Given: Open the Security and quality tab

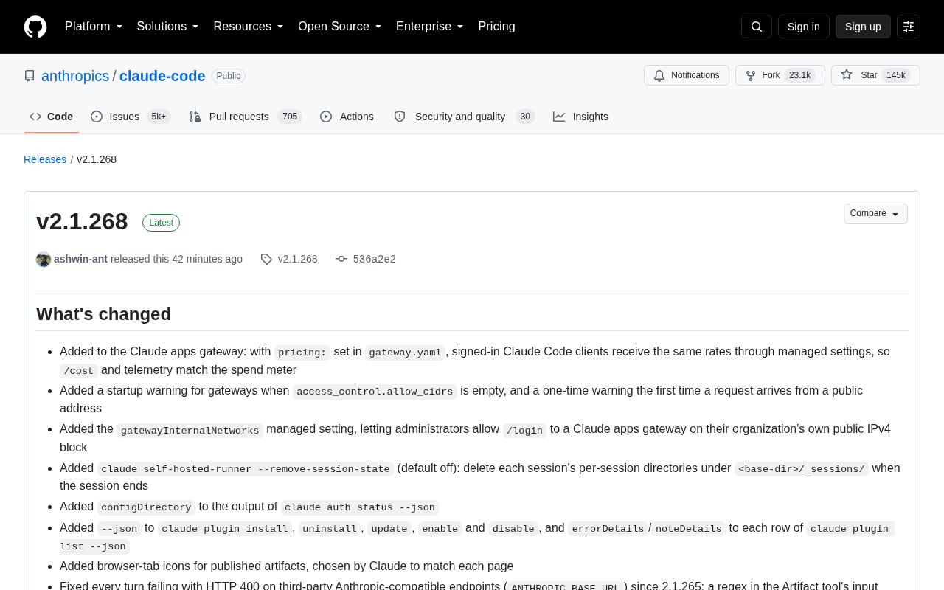Looking at the screenshot, I should (x=465, y=117).
